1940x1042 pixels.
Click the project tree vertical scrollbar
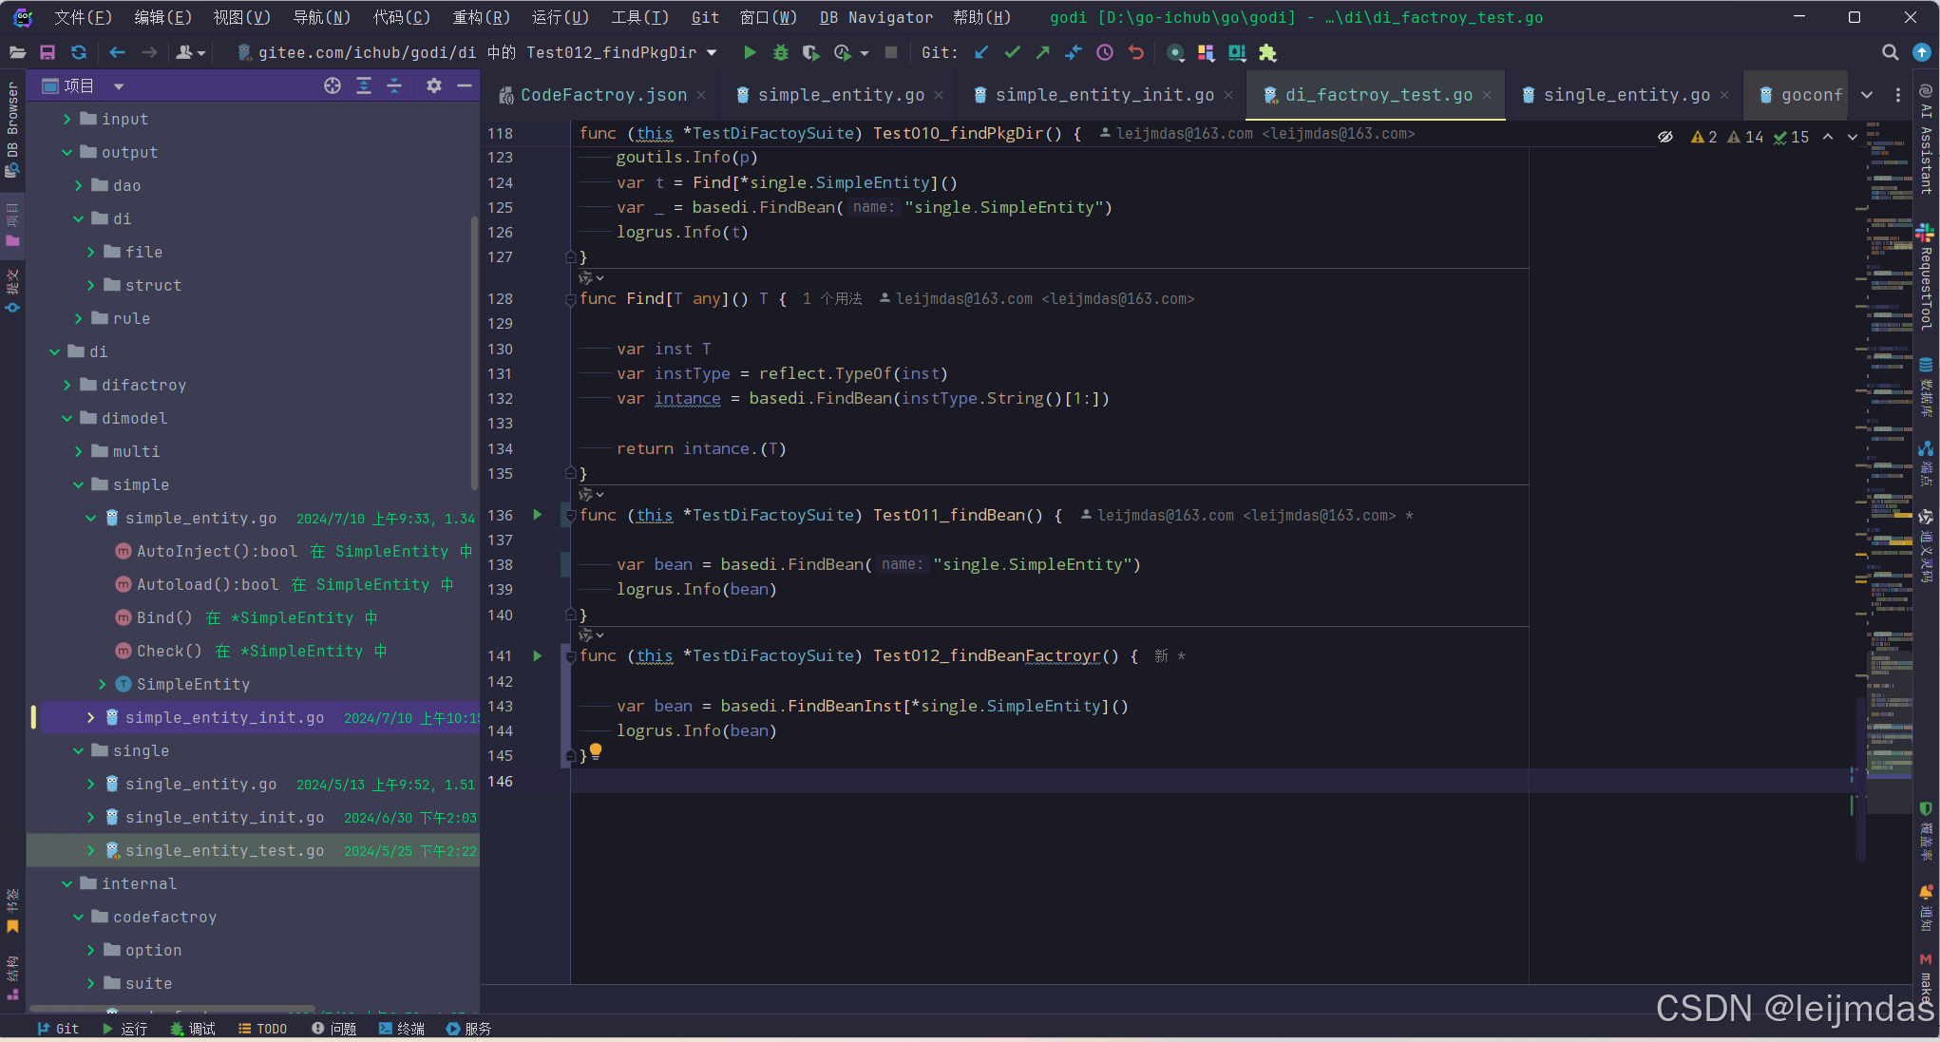[x=474, y=351]
